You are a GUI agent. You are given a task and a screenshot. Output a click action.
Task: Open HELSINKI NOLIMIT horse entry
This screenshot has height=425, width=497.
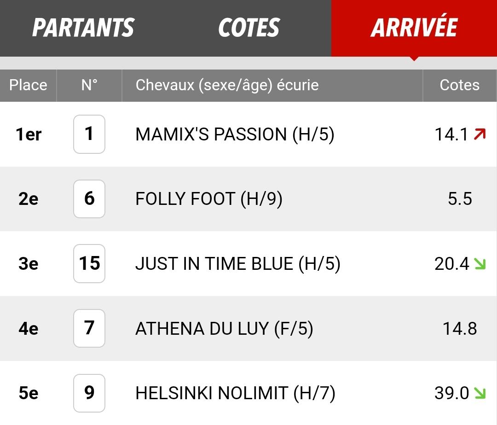pyautogui.click(x=235, y=393)
